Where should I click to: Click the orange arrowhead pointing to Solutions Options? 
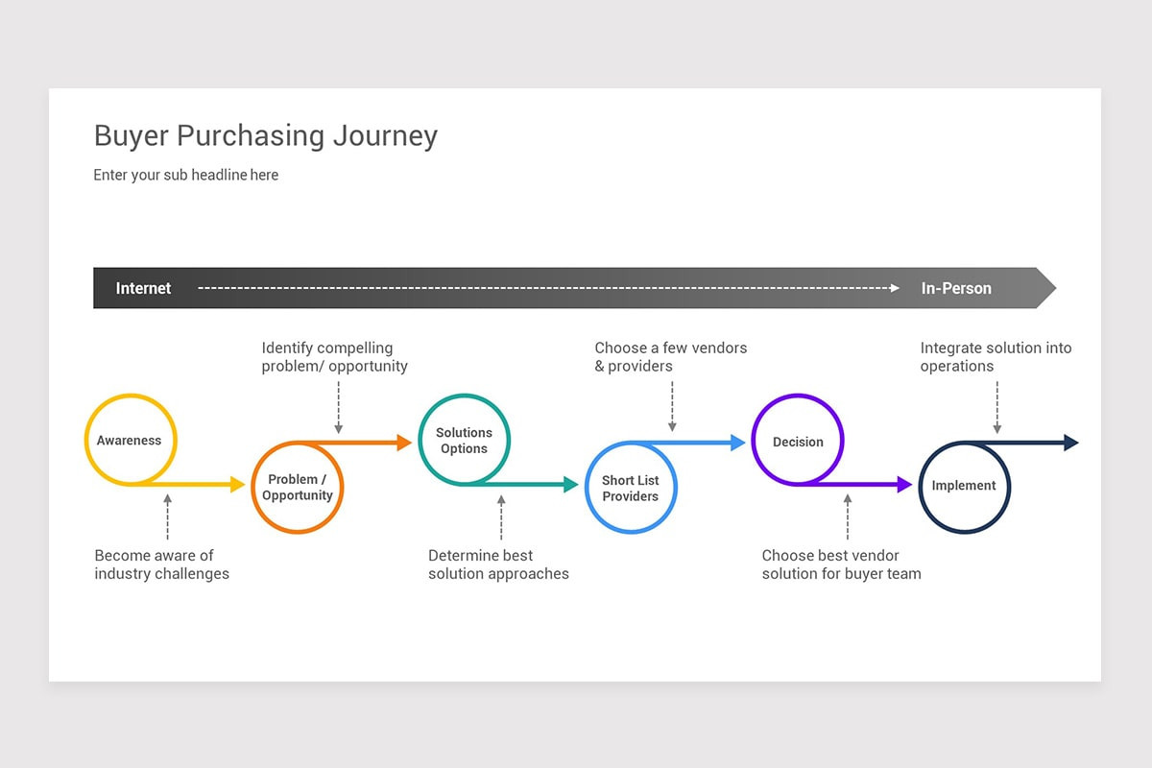[404, 442]
